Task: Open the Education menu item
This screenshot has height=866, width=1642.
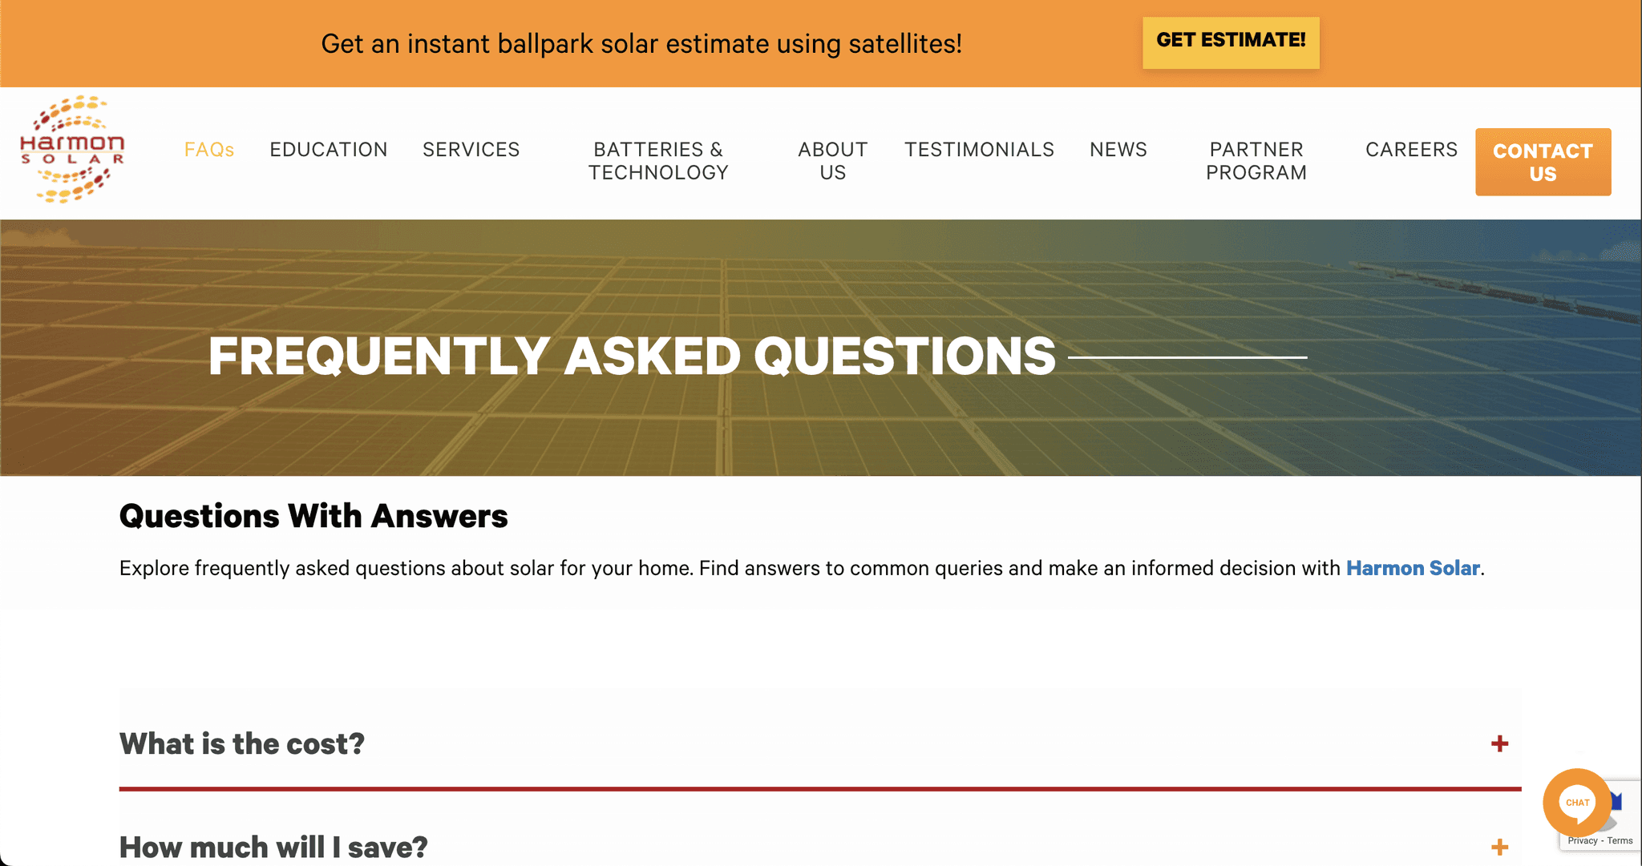Action: click(328, 150)
